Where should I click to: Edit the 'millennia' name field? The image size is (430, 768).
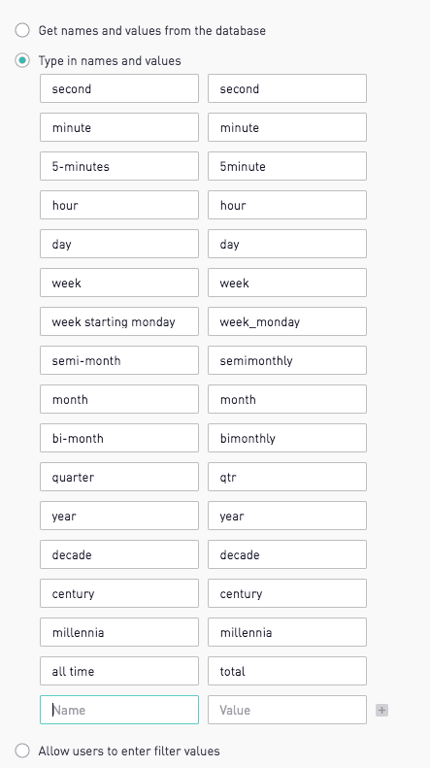pos(119,632)
